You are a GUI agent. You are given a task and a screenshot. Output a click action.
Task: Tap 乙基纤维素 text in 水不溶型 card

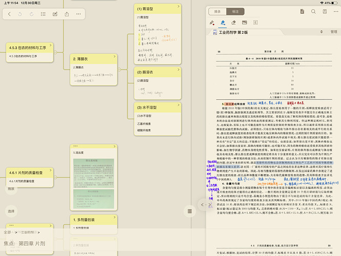144,124
